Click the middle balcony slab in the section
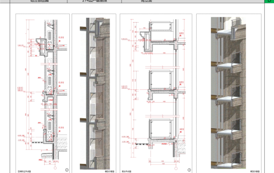The height and width of the screenshot is (173, 274). [162, 91]
